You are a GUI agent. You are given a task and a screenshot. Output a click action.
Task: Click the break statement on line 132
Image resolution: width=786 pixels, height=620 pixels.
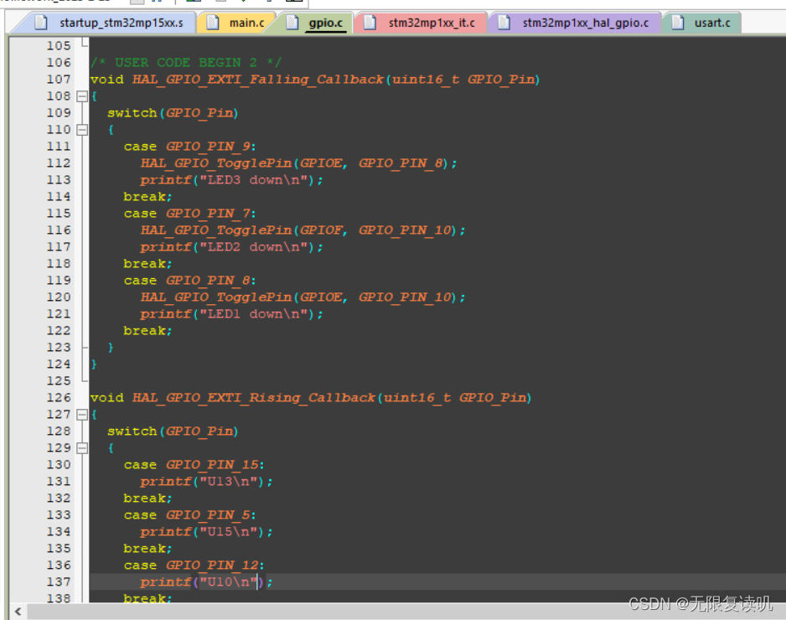[147, 499]
